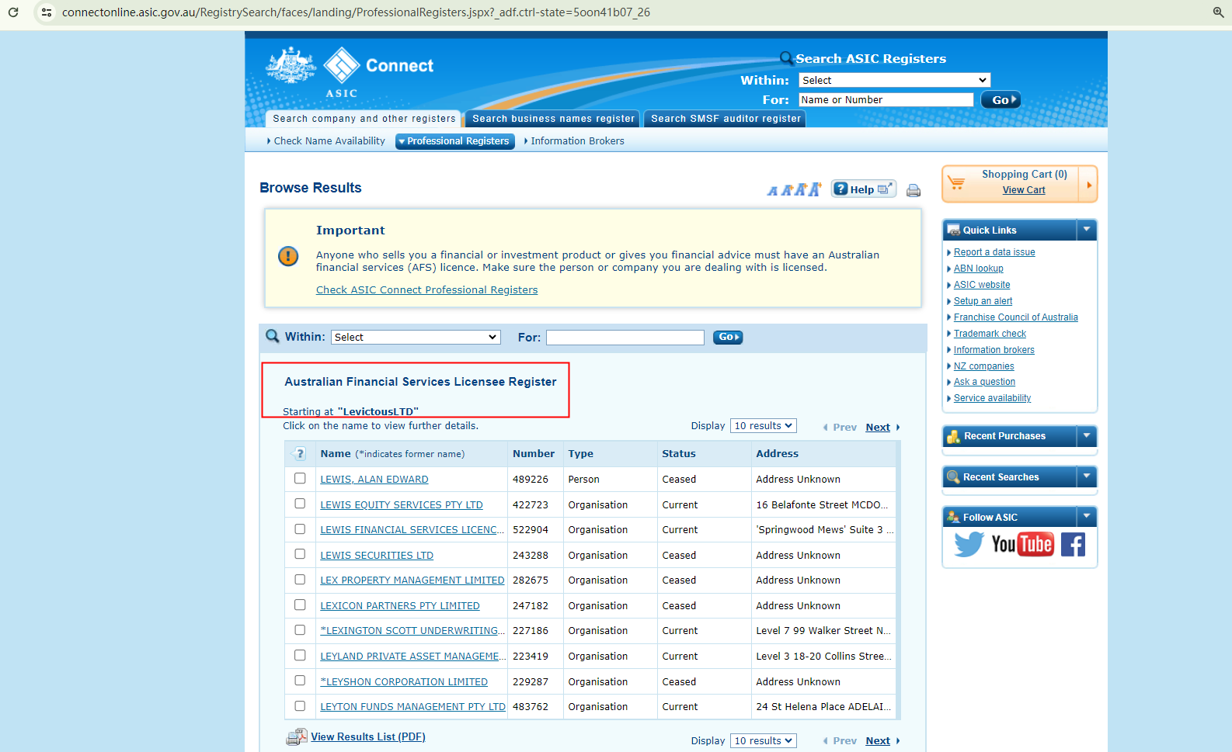The image size is (1232, 752).
Task: Select the Professional Registers submenu item
Action: pyautogui.click(x=455, y=141)
